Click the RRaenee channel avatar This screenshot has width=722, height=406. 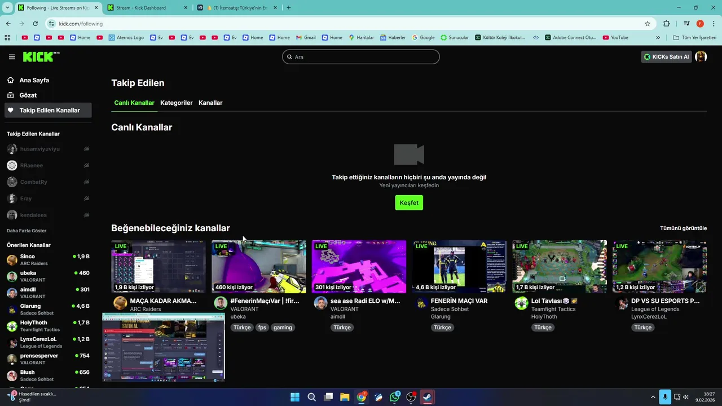coord(12,165)
